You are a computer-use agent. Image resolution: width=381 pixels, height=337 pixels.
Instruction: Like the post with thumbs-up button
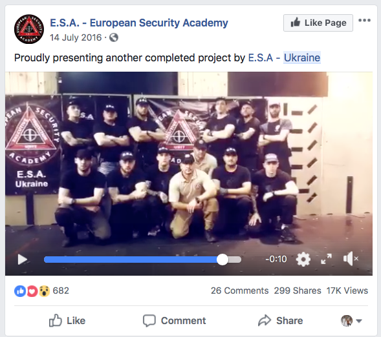coord(67,321)
